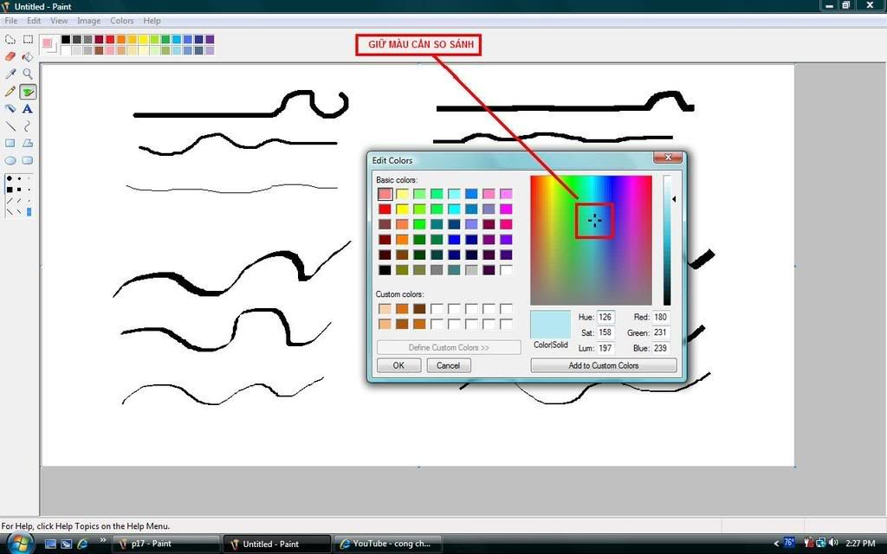Image resolution: width=887 pixels, height=554 pixels.
Task: Open the Help menu
Action: 152,21
